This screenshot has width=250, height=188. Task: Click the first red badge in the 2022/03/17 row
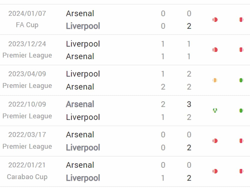point(215,141)
